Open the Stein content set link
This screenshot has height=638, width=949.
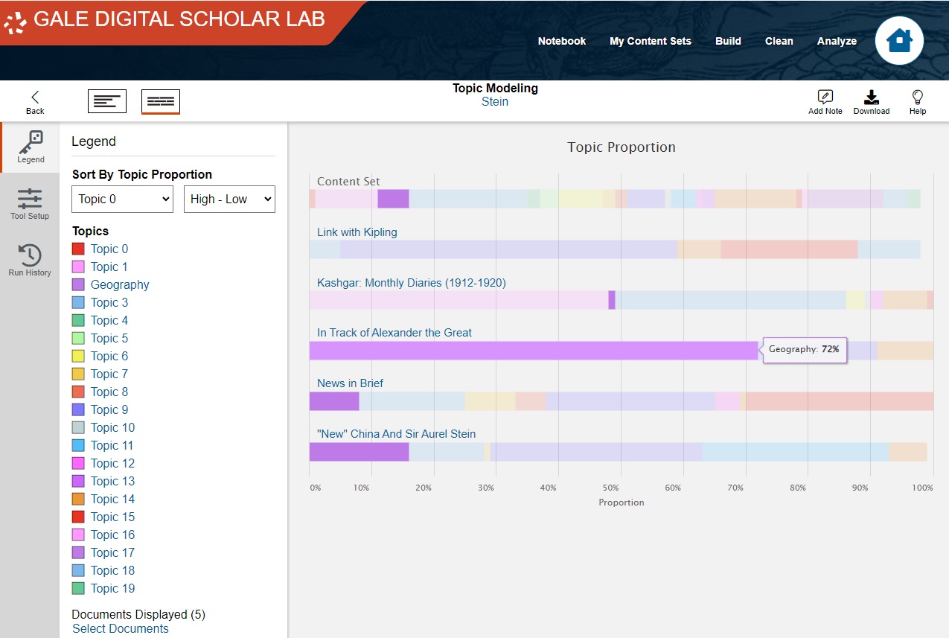(x=495, y=102)
